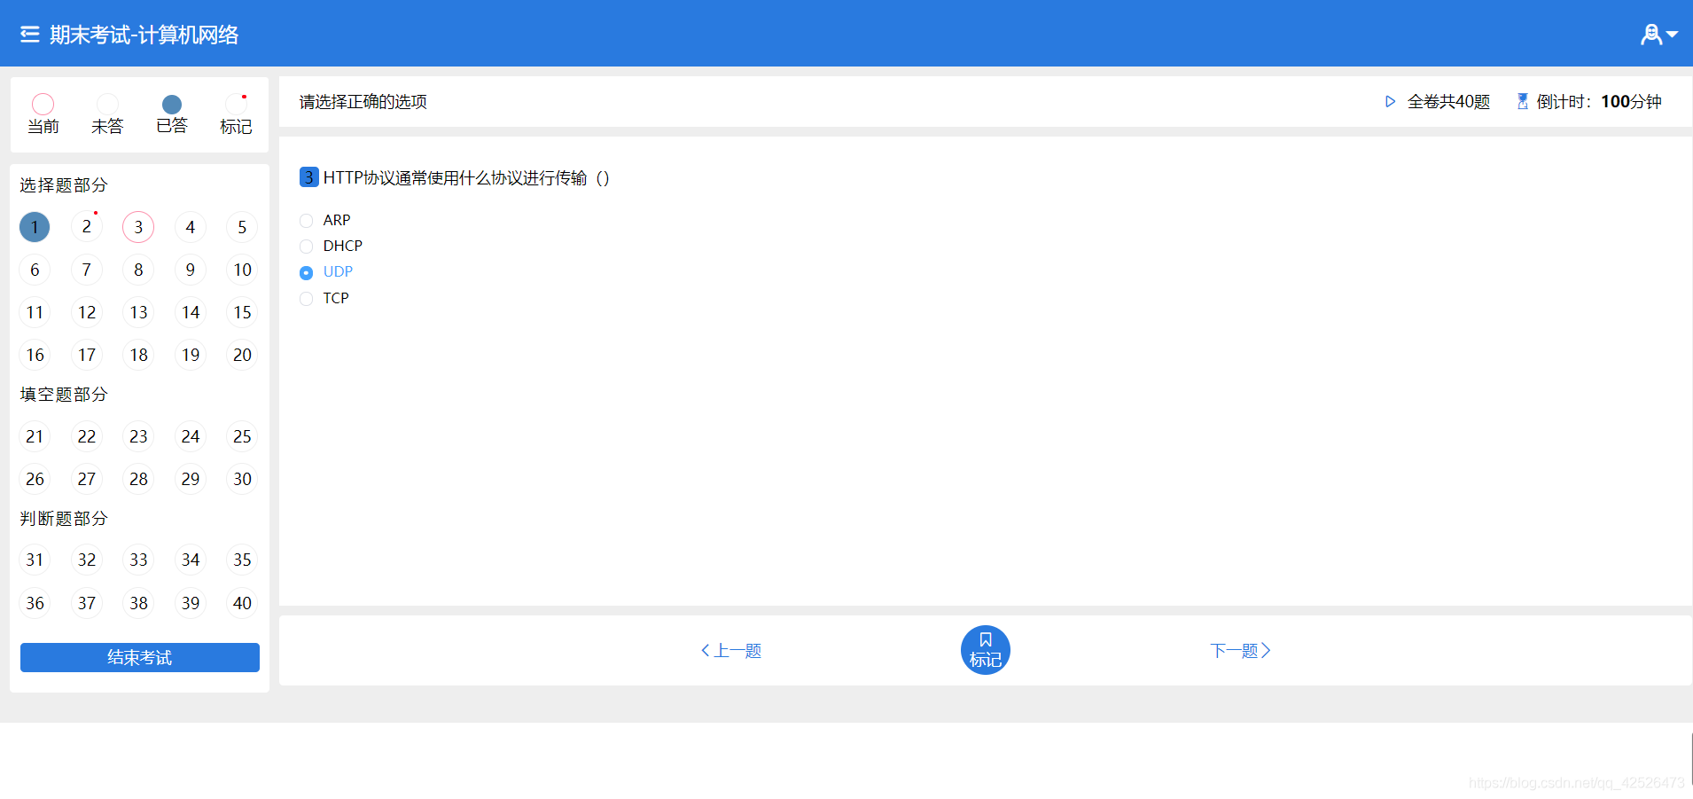
Task: Jump to question 15
Action: (242, 312)
